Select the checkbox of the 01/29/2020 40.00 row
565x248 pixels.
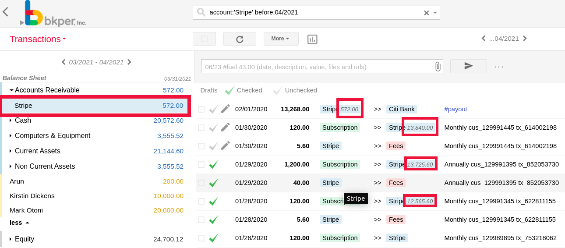click(201, 183)
